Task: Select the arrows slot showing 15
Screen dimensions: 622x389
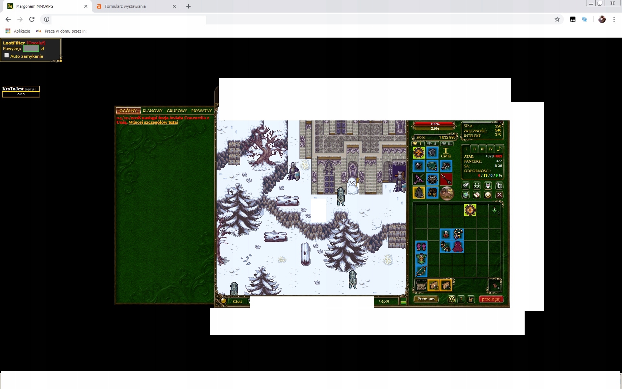Action: [x=446, y=179]
